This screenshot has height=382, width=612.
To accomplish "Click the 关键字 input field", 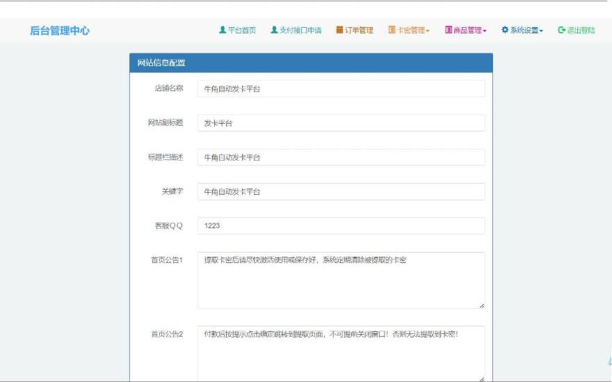I will pos(341,191).
